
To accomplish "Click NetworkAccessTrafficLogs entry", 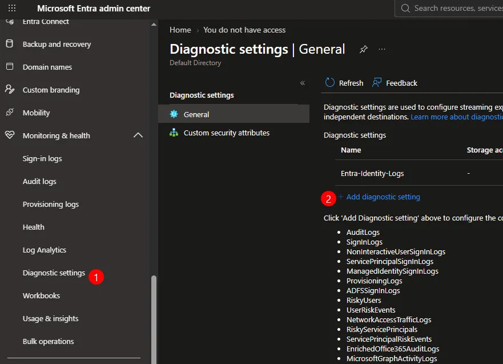I will point(389,319).
